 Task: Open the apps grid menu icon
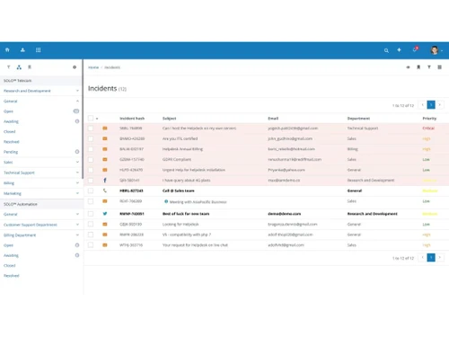point(38,49)
